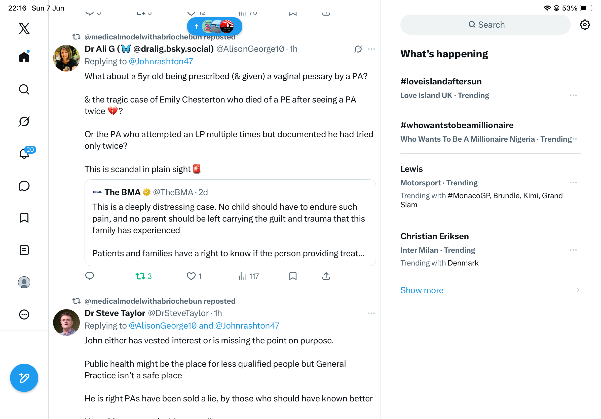Open Messages chat bubble icon
The height and width of the screenshot is (419, 601).
24,186
